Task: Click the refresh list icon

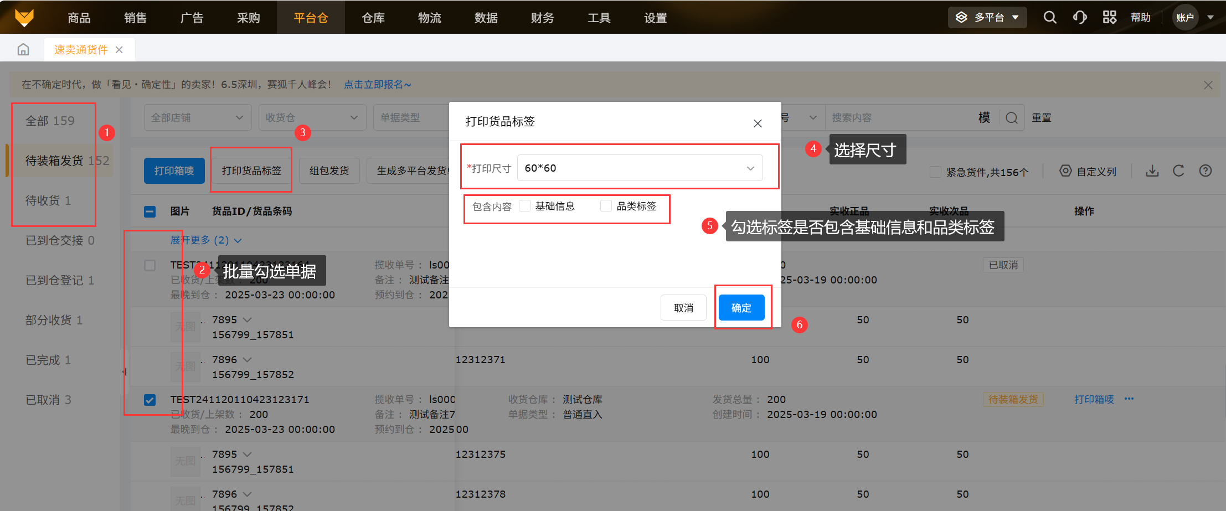Action: 1178,171
